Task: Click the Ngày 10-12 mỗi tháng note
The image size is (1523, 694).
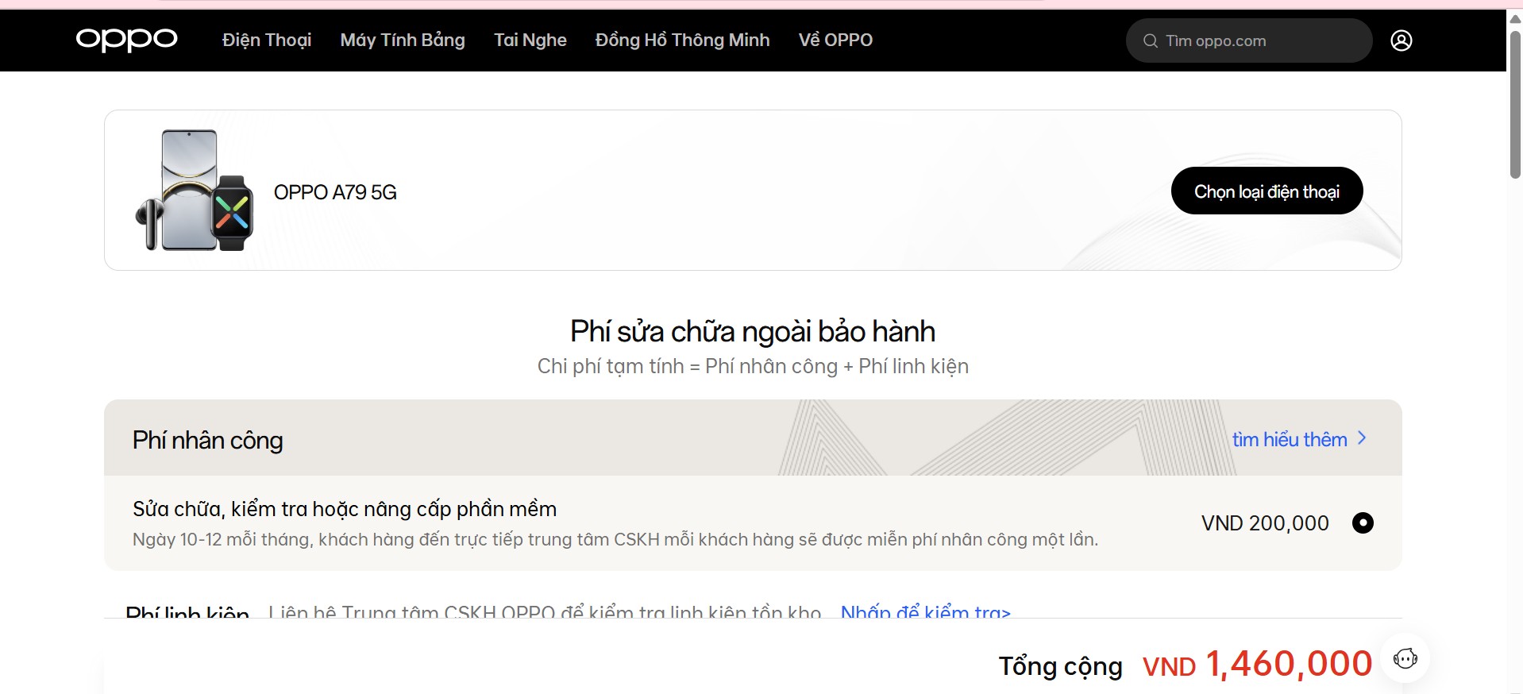Action: click(x=615, y=539)
